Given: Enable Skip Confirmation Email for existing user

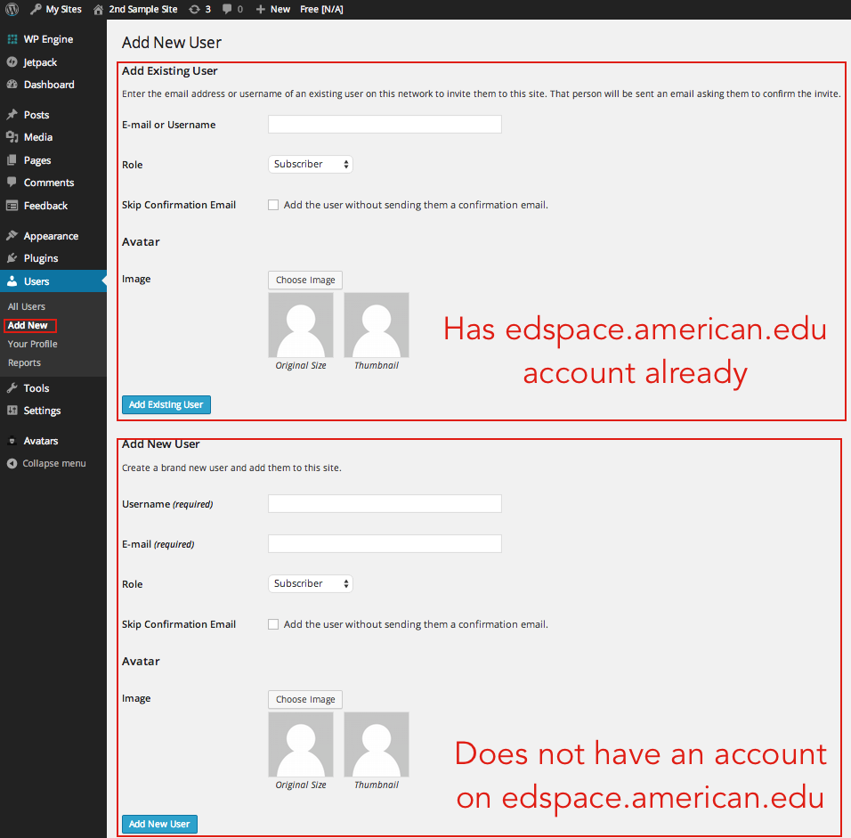Looking at the screenshot, I should click(273, 204).
